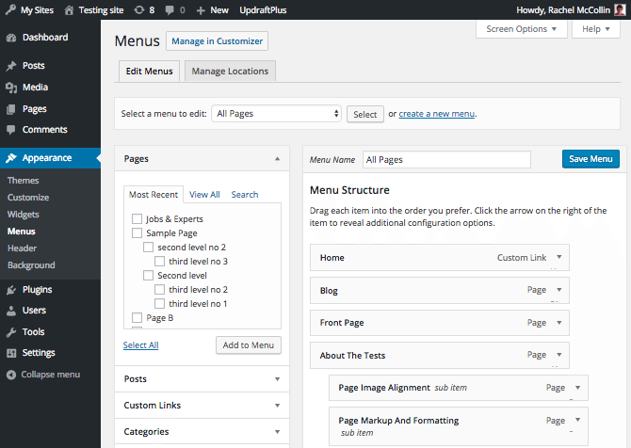Check the Page B checkbox
631x448 pixels.
click(x=137, y=317)
